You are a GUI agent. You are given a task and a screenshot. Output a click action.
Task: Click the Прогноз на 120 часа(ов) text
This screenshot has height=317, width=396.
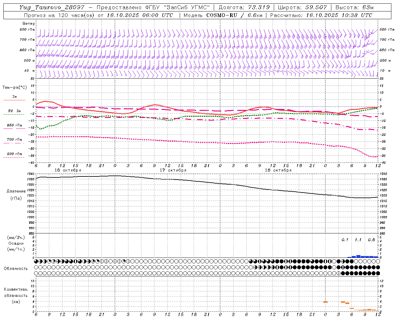(60, 15)
